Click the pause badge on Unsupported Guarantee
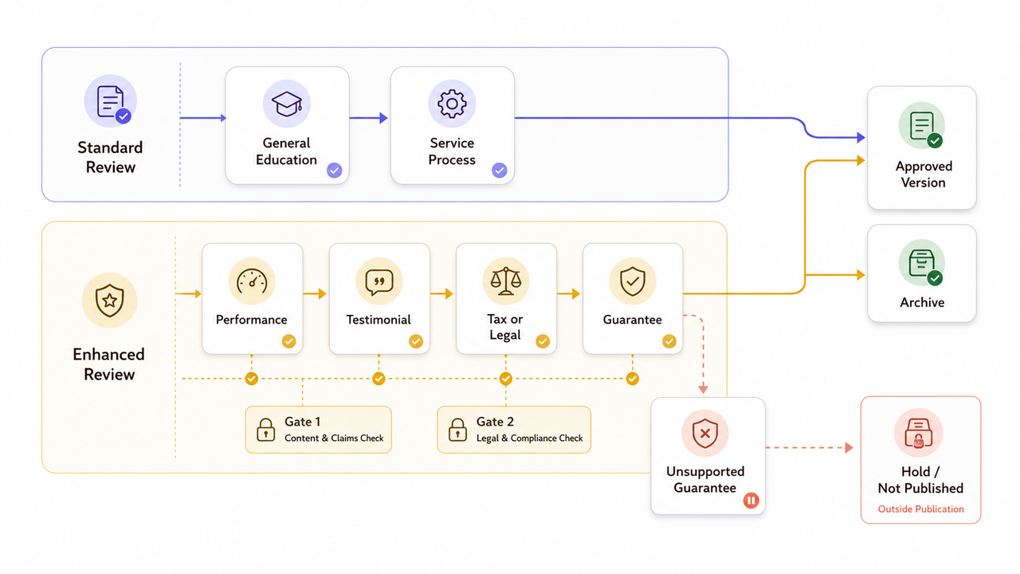The height and width of the screenshot is (574, 1020). click(751, 501)
